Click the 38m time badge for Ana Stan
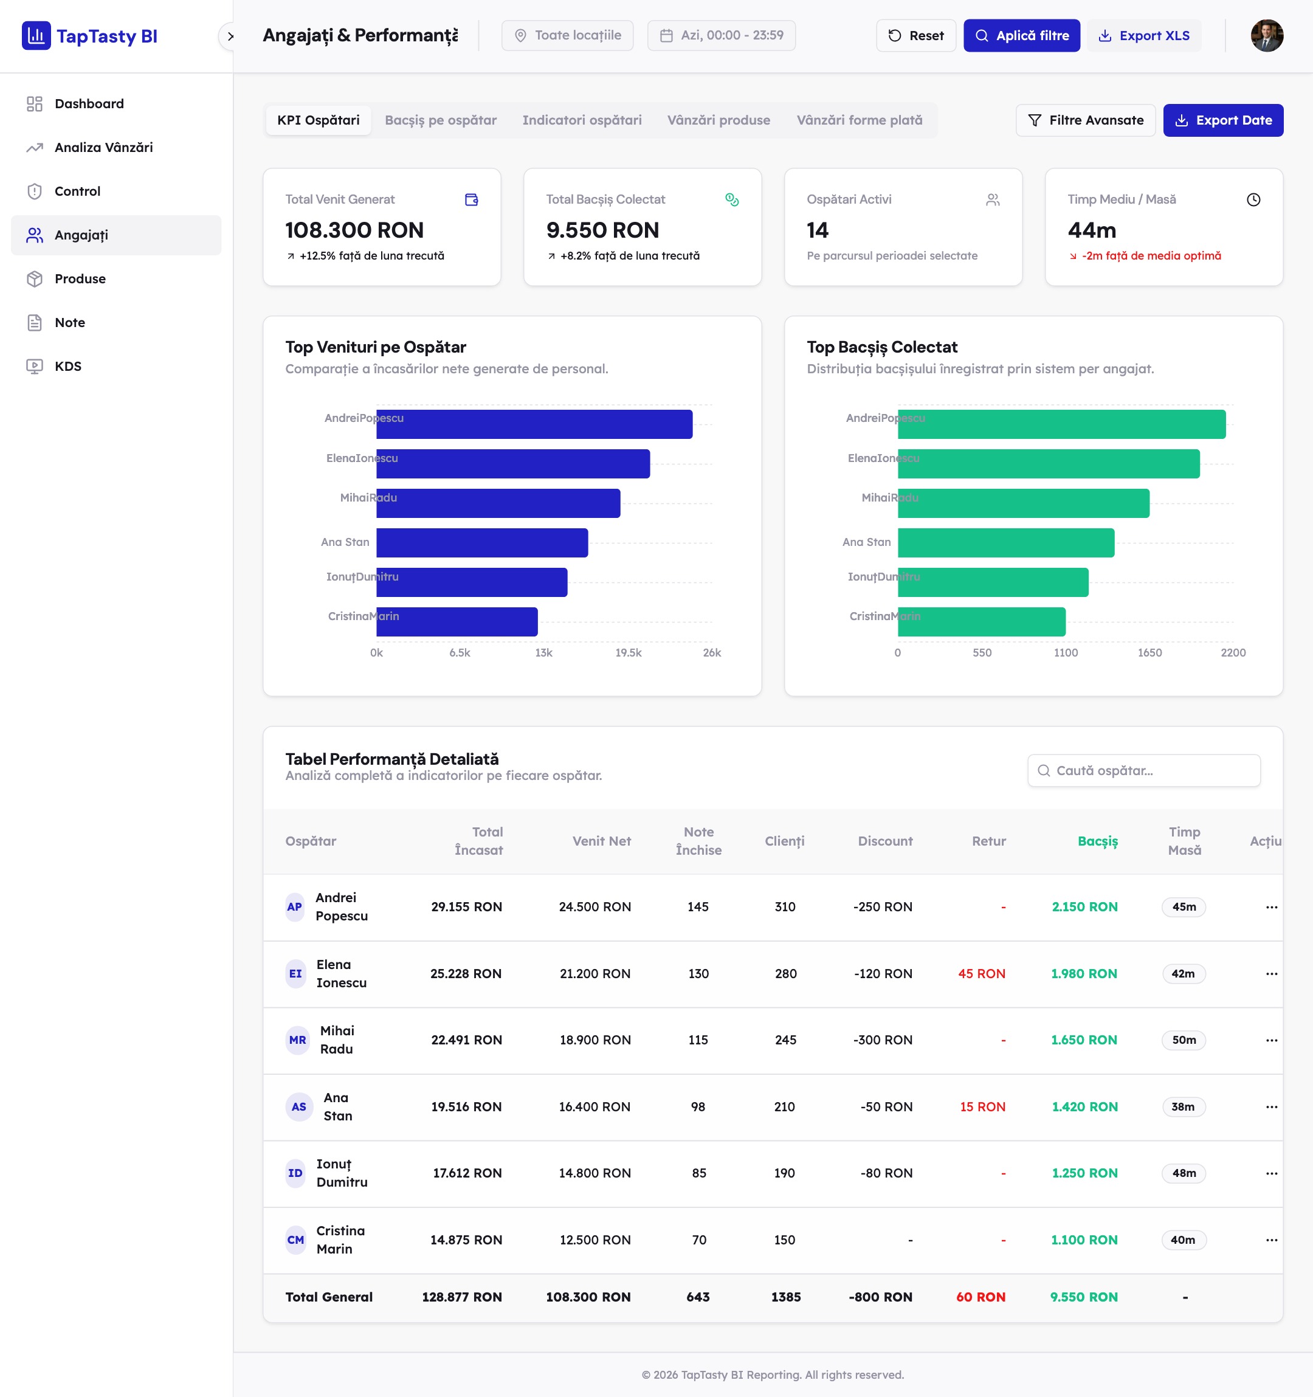Screen dimensions: 1313x1397 tap(1183, 1107)
